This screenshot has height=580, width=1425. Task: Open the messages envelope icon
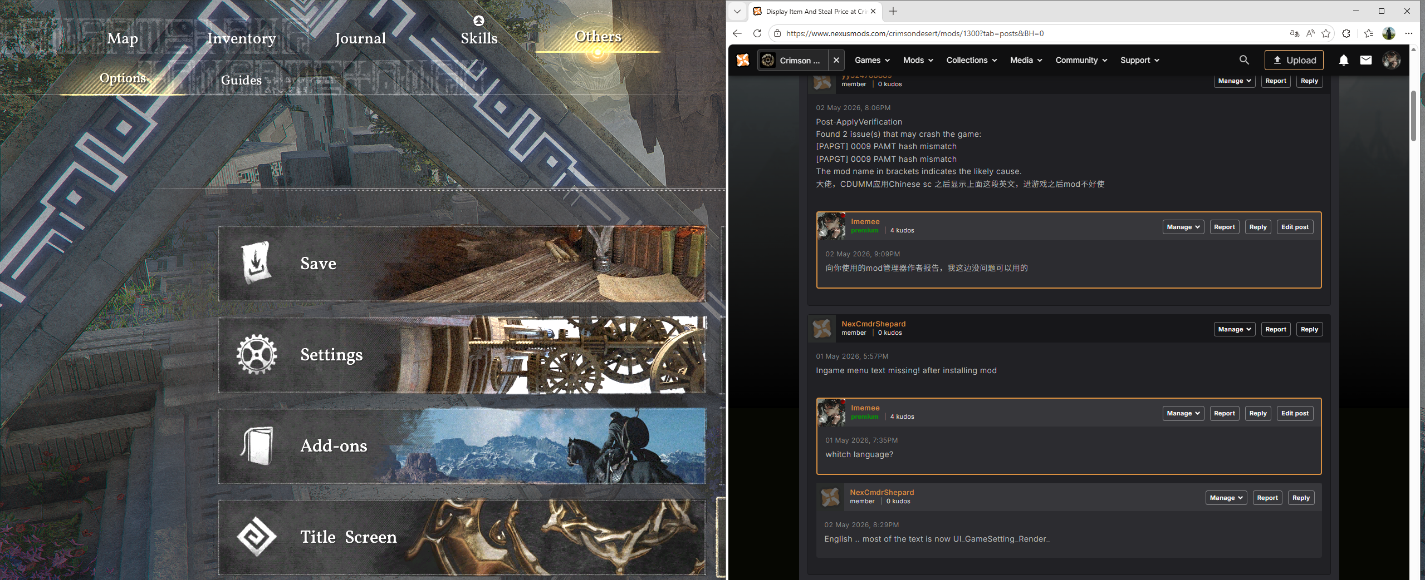(1366, 60)
